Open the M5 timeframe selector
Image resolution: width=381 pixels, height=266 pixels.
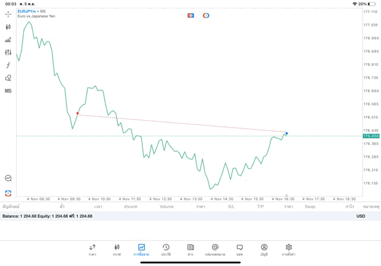(x=8, y=91)
